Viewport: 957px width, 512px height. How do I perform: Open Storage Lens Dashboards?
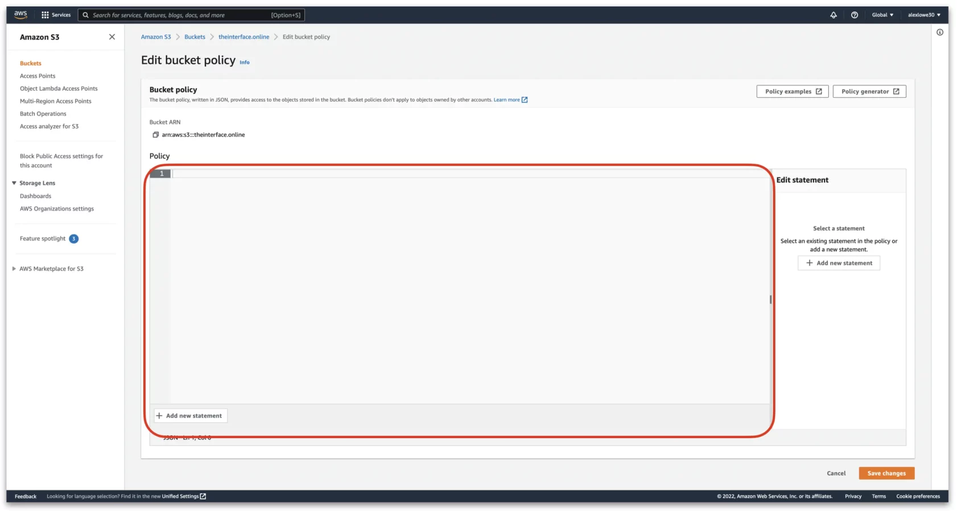[x=35, y=196]
